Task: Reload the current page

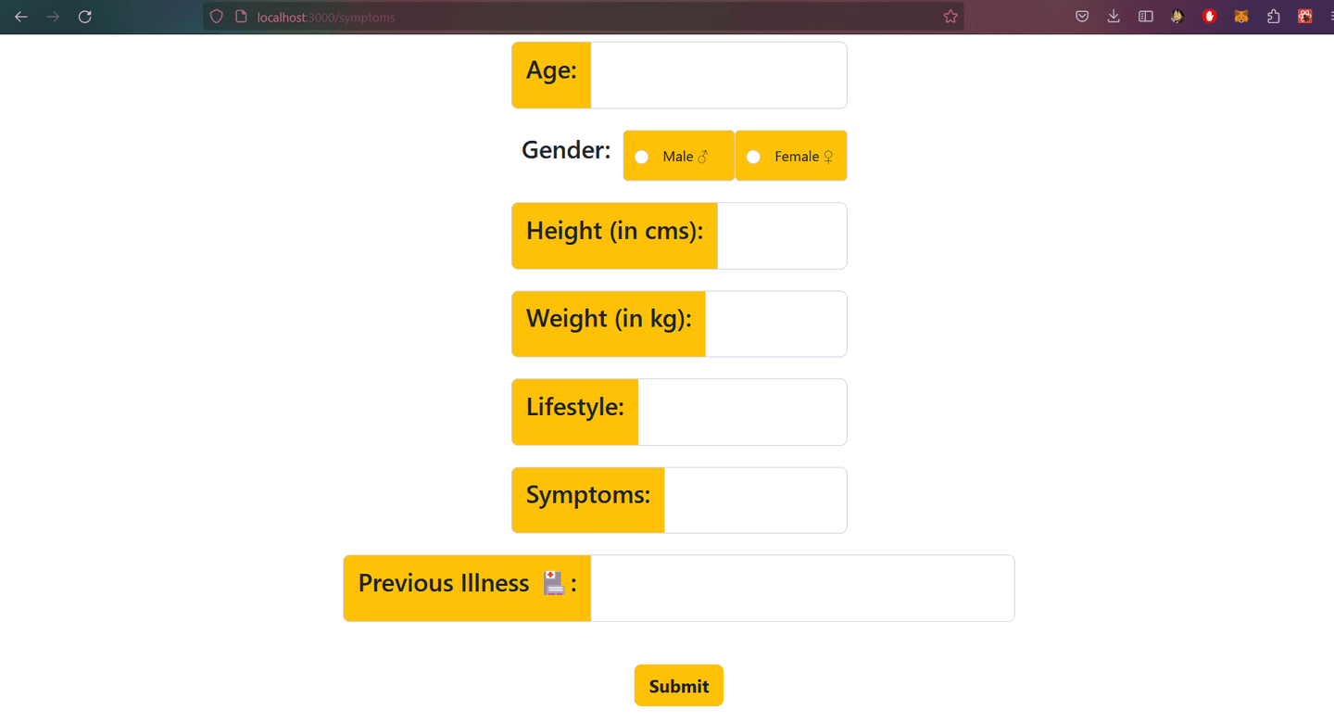Action: [x=84, y=17]
